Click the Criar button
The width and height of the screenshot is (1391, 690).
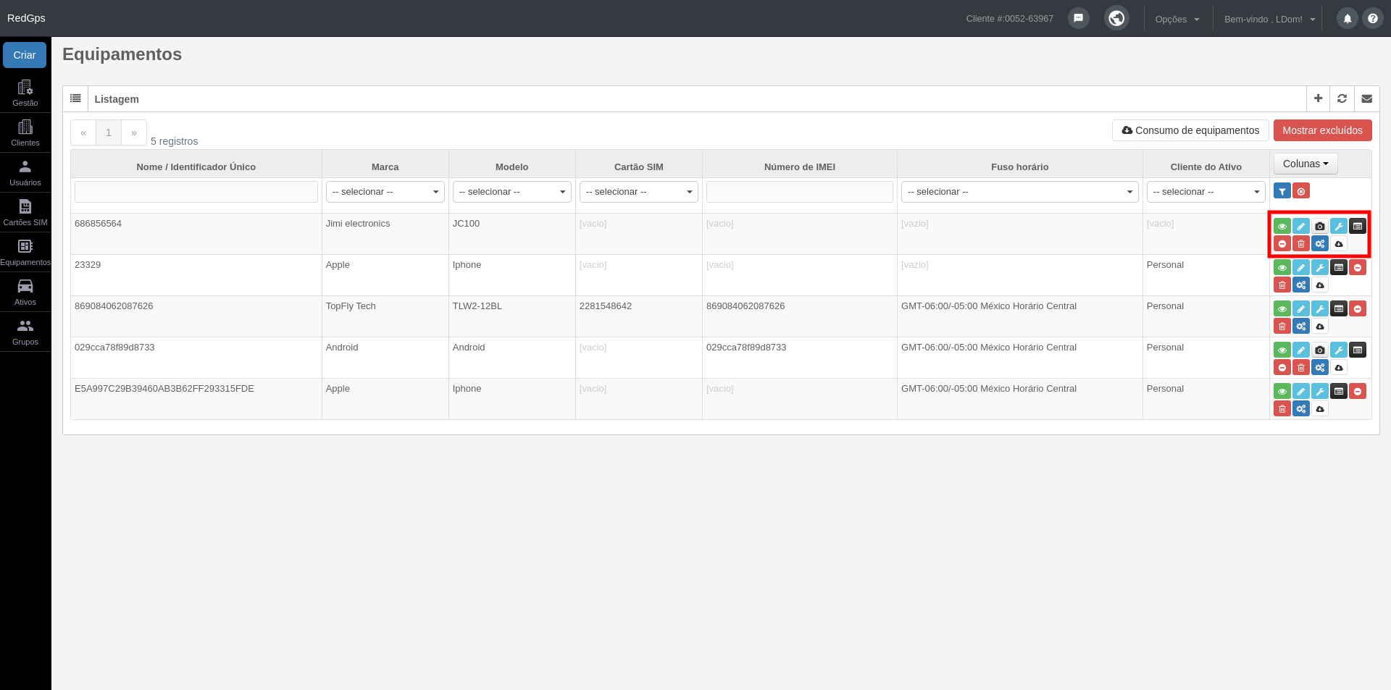click(x=25, y=55)
